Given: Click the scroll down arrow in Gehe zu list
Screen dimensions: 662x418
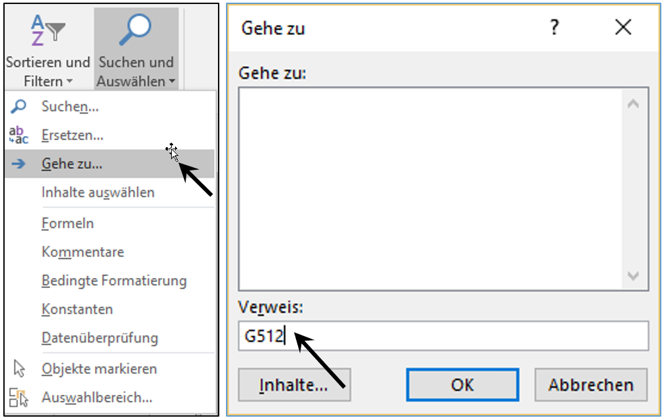Looking at the screenshot, I should [633, 276].
